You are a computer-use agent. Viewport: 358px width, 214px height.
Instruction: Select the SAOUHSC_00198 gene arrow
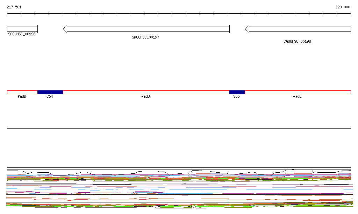tap(298, 29)
